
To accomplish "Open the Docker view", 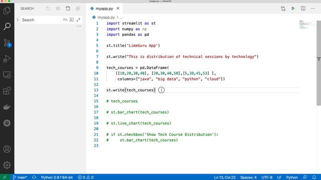I will tap(7, 107).
